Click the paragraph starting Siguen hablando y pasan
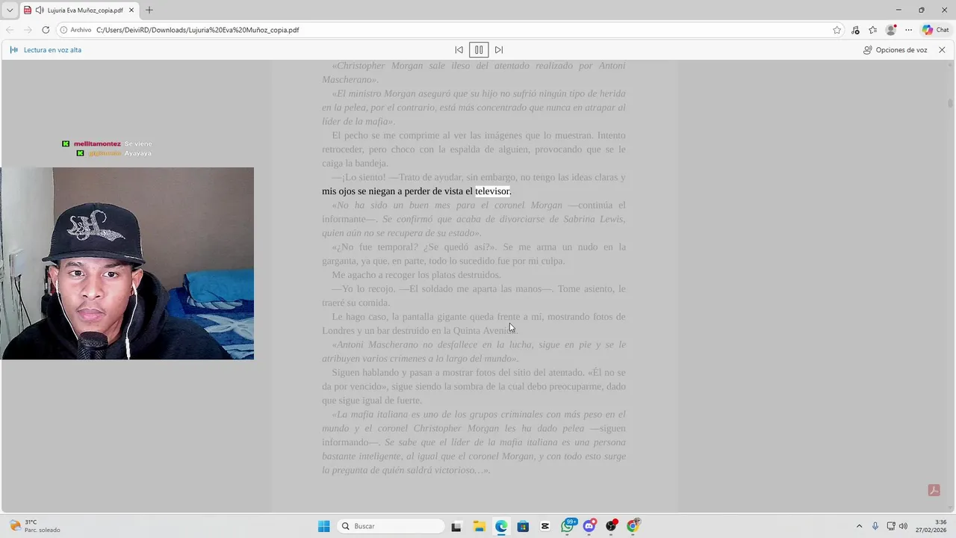This screenshot has height=538, width=956. point(474,386)
